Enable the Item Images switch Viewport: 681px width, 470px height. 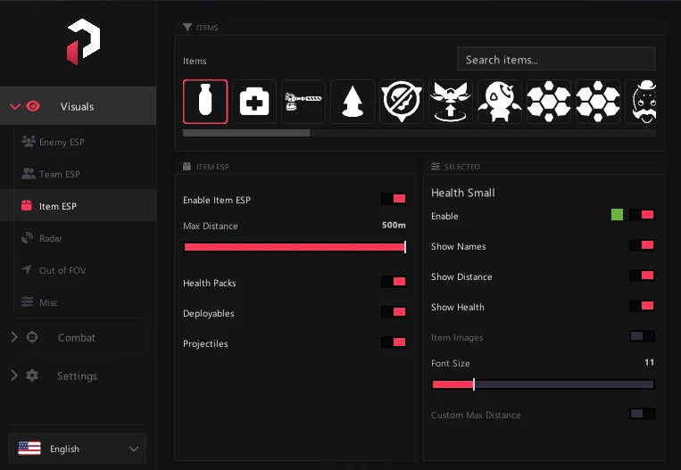point(642,336)
